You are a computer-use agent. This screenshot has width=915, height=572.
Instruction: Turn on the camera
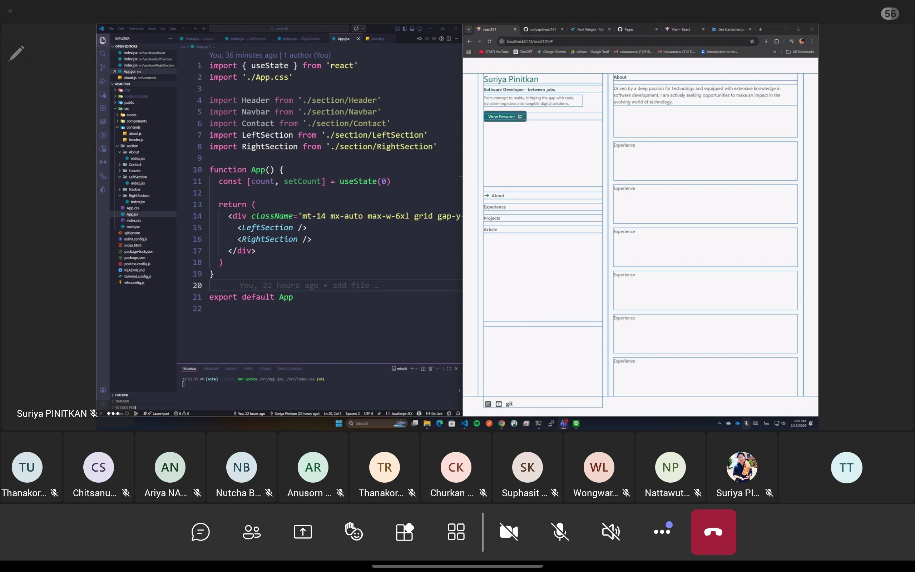pos(509,532)
